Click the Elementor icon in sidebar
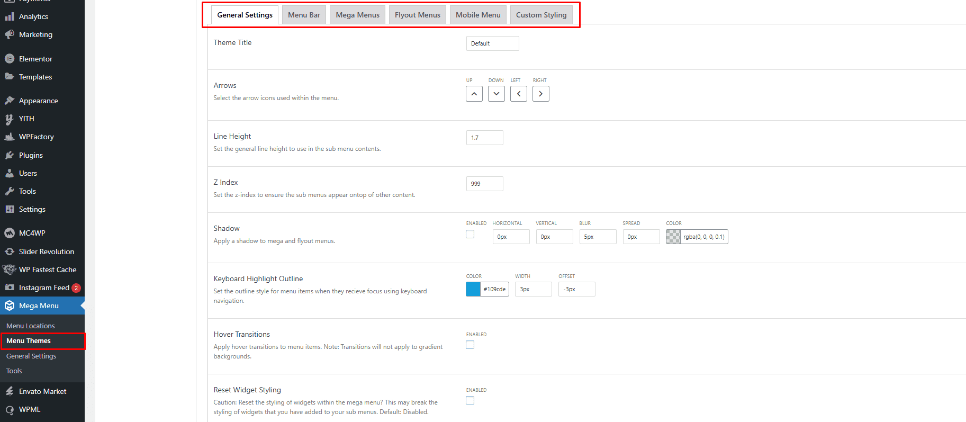This screenshot has width=966, height=422. 10,59
